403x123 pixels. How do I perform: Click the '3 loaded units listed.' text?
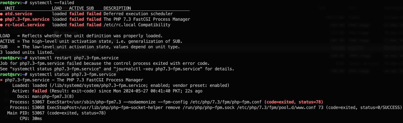point(27,52)
